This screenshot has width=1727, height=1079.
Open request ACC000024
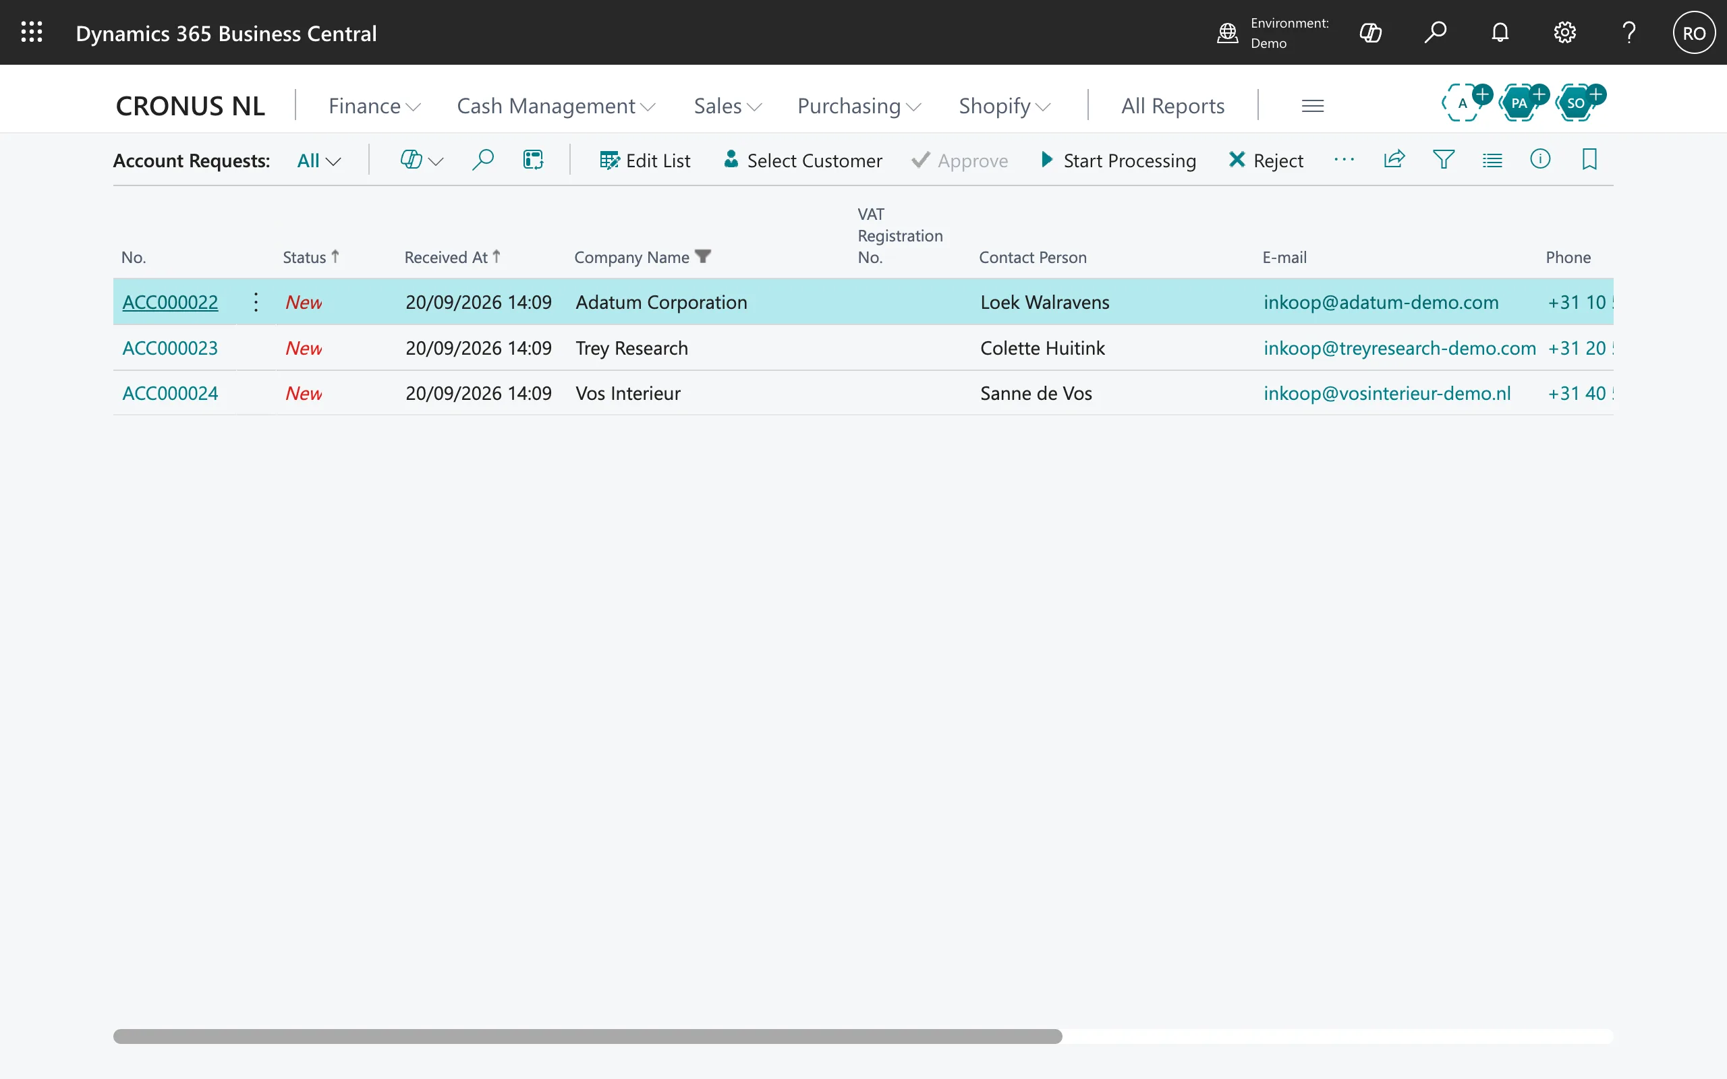pyautogui.click(x=170, y=393)
